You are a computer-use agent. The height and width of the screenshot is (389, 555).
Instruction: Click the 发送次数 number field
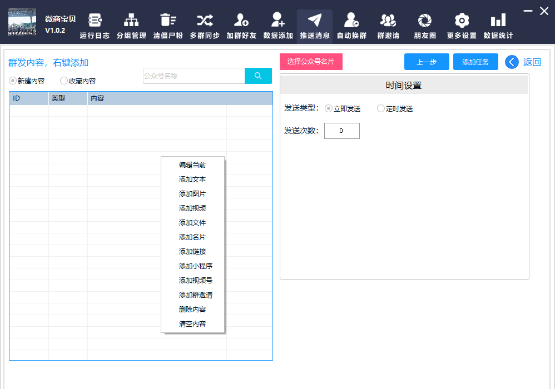click(341, 131)
